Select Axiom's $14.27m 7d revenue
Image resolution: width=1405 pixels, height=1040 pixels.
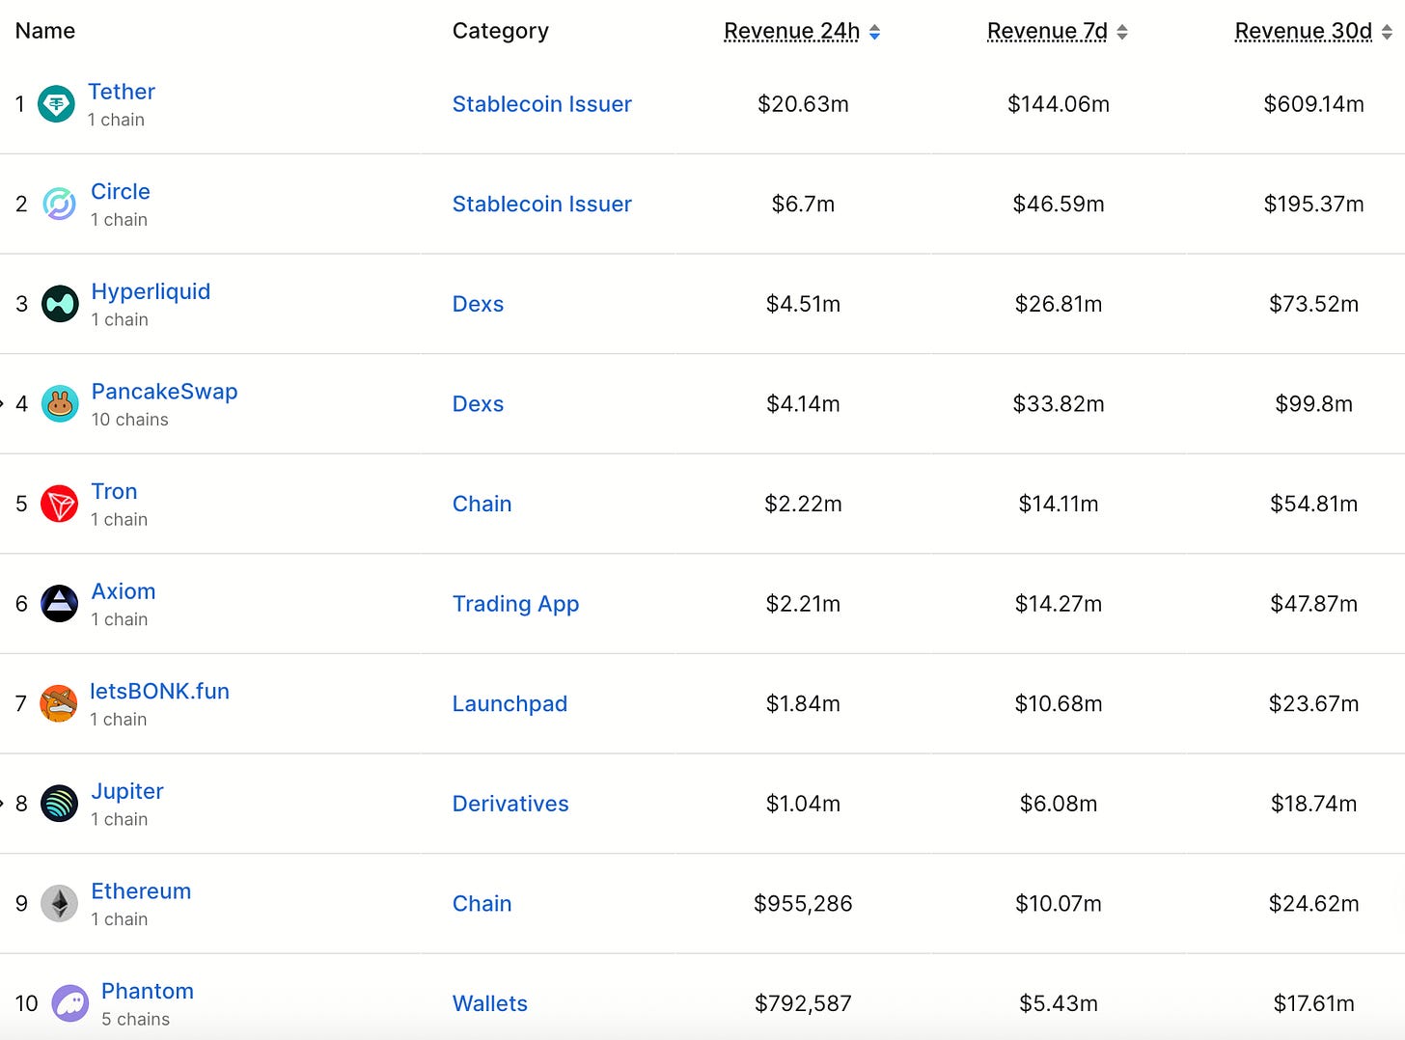click(x=1059, y=604)
